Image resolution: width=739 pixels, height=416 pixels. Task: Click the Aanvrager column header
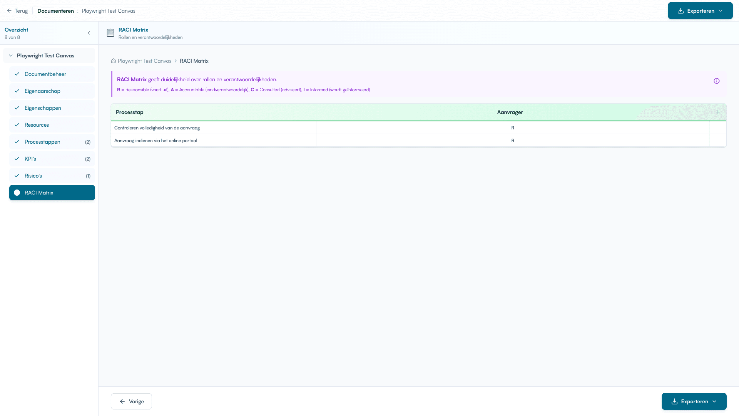(x=510, y=112)
